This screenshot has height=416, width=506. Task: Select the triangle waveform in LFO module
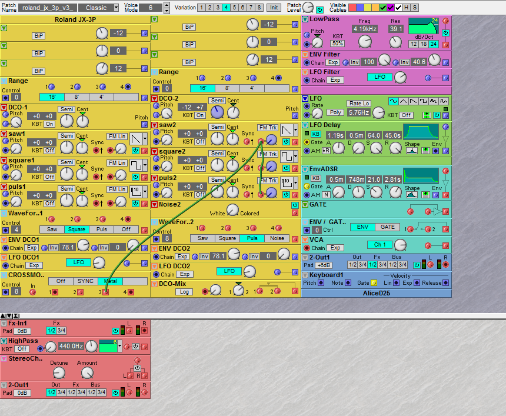[x=403, y=101]
